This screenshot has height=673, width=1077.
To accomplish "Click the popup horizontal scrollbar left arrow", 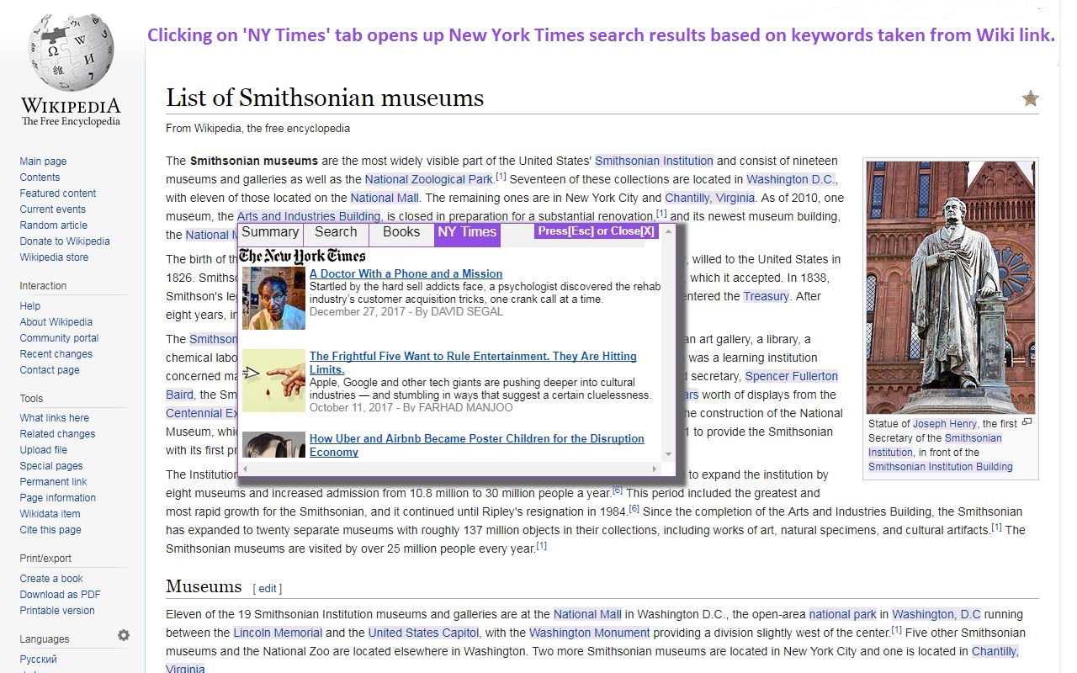I will point(245,469).
